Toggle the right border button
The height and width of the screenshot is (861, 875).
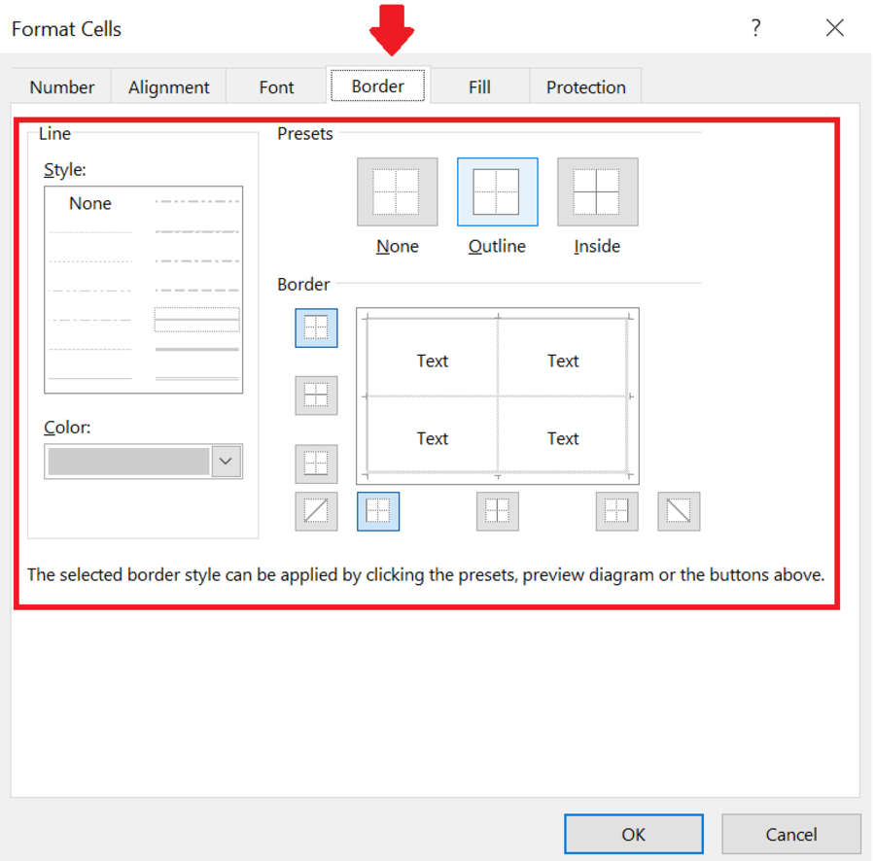coord(616,511)
